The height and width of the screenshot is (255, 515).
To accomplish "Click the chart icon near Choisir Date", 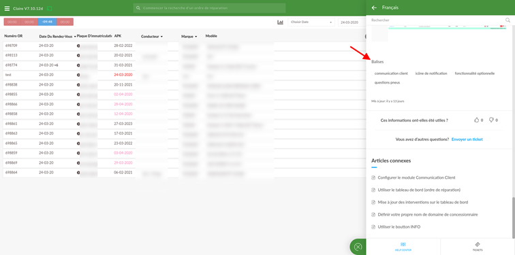I will (x=280, y=22).
